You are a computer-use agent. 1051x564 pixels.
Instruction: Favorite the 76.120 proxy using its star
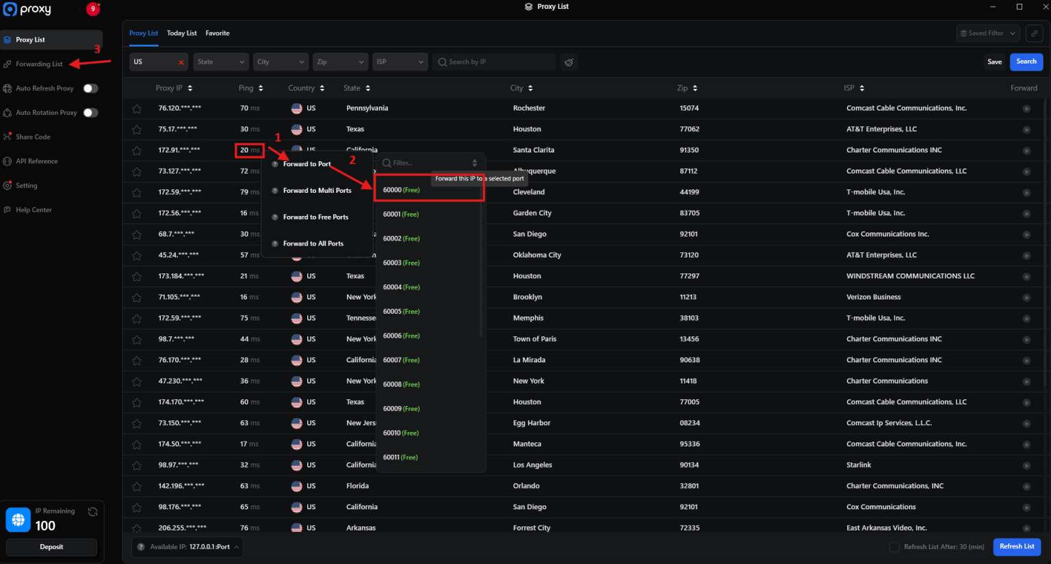(136, 108)
